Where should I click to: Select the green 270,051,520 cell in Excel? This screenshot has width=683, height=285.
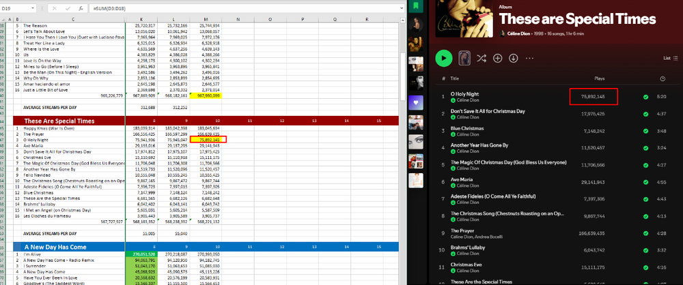[x=141, y=254]
